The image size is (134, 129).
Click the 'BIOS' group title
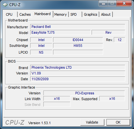click(x=12, y=61)
